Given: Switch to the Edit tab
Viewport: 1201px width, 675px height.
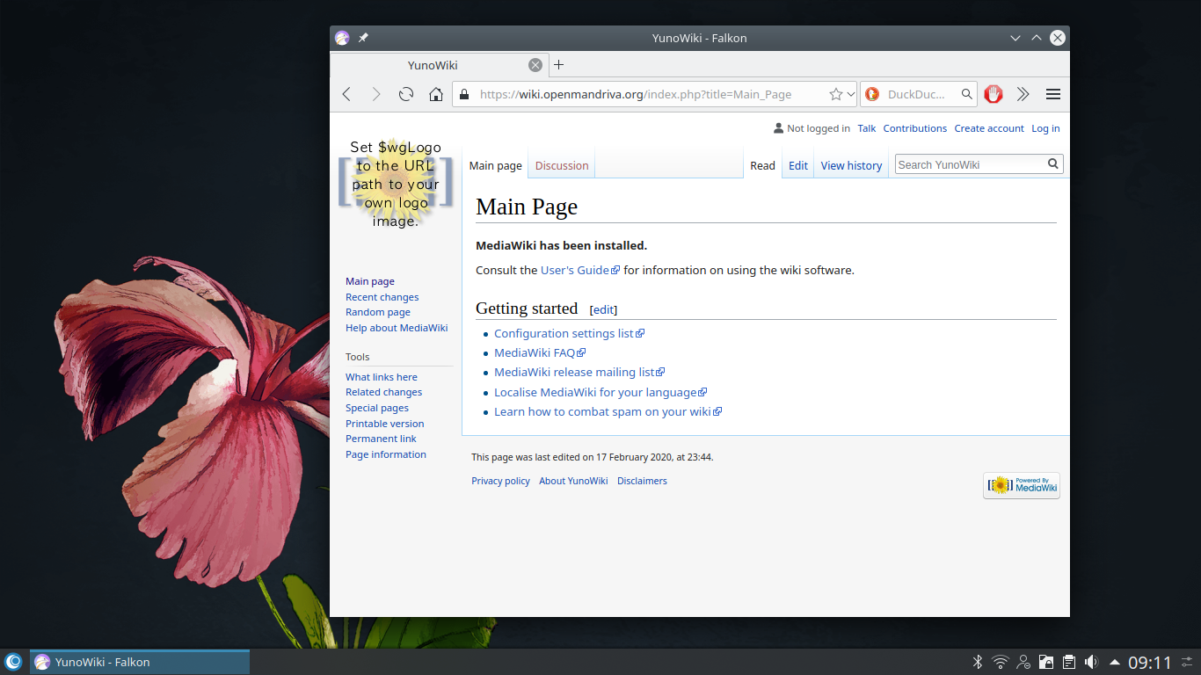Looking at the screenshot, I should click(798, 165).
